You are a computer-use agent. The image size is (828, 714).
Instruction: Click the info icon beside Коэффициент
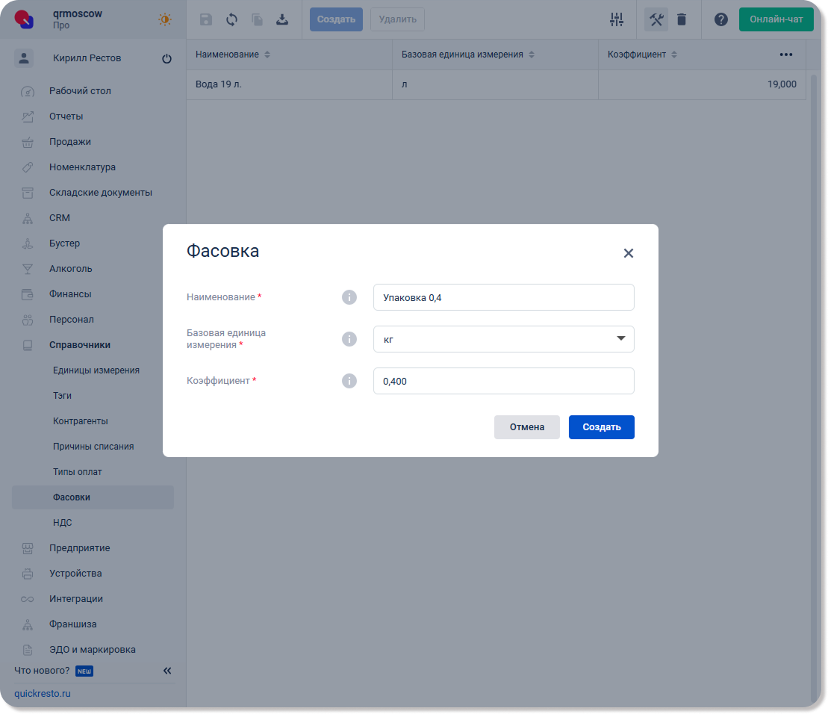pos(349,381)
